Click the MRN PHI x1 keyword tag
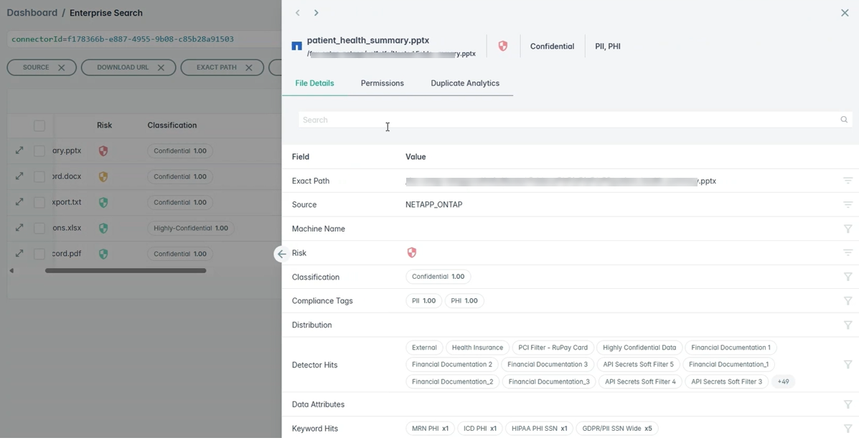Image resolution: width=859 pixels, height=443 pixels. (x=430, y=428)
